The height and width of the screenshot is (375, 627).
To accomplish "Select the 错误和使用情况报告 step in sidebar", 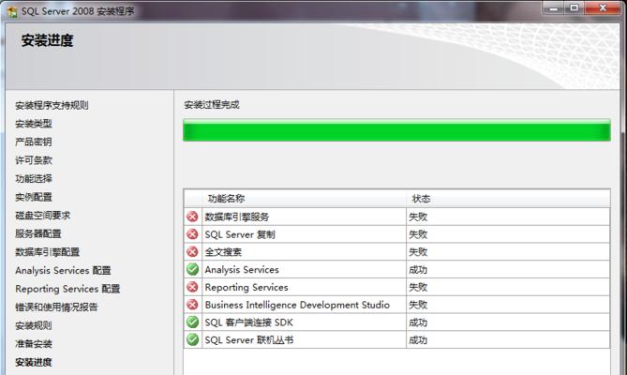I will click(x=56, y=307).
